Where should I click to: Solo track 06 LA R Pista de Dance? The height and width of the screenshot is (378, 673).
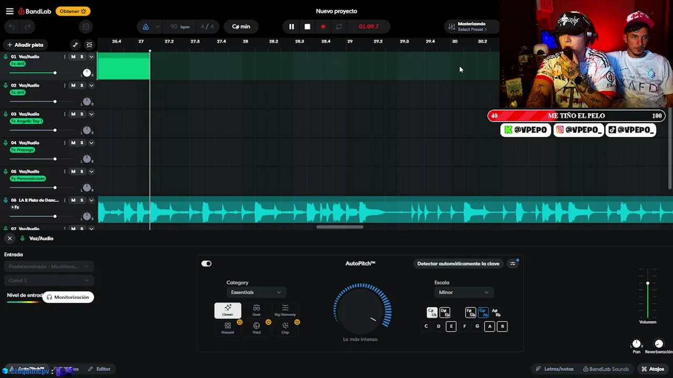pyautogui.click(x=81, y=200)
